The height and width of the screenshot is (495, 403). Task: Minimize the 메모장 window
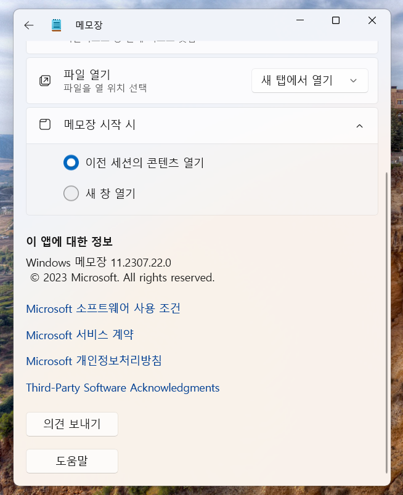coord(300,20)
